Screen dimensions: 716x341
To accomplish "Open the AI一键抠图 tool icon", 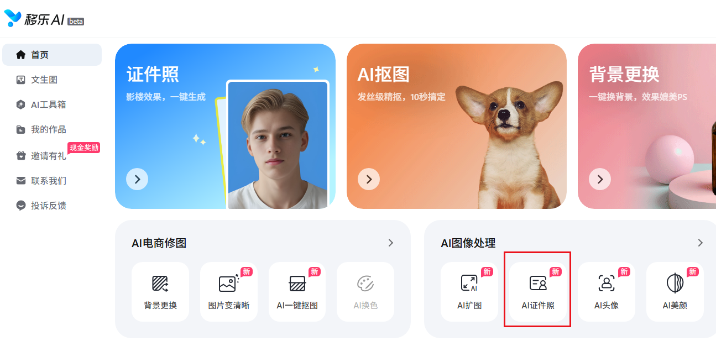I will click(x=297, y=284).
